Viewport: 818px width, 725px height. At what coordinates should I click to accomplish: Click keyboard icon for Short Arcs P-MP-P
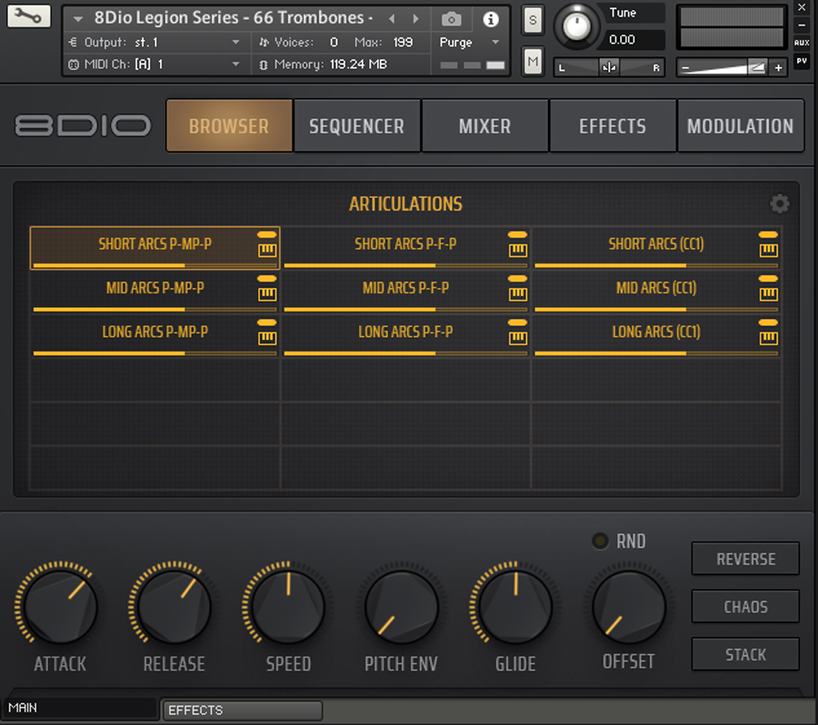coord(266,250)
